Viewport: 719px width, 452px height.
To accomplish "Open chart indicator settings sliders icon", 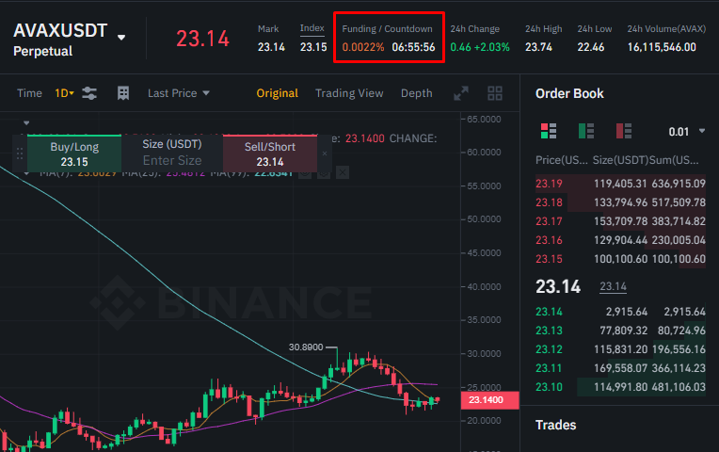I will [89, 93].
